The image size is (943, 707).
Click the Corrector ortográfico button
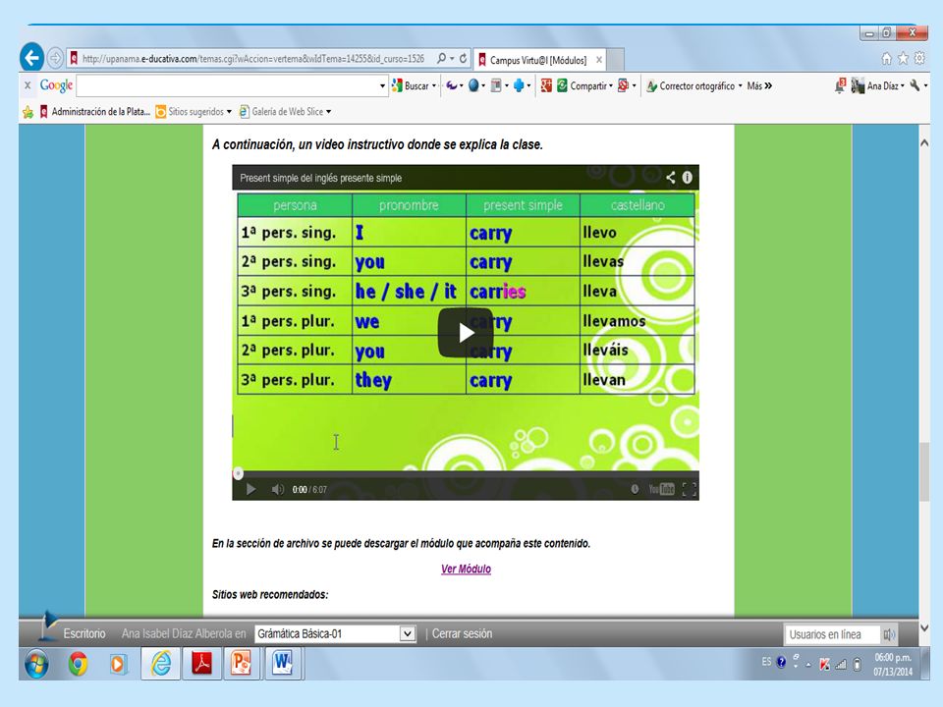[x=691, y=86]
